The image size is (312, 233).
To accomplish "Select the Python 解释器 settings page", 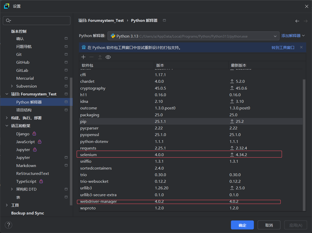I will coord(36,102).
